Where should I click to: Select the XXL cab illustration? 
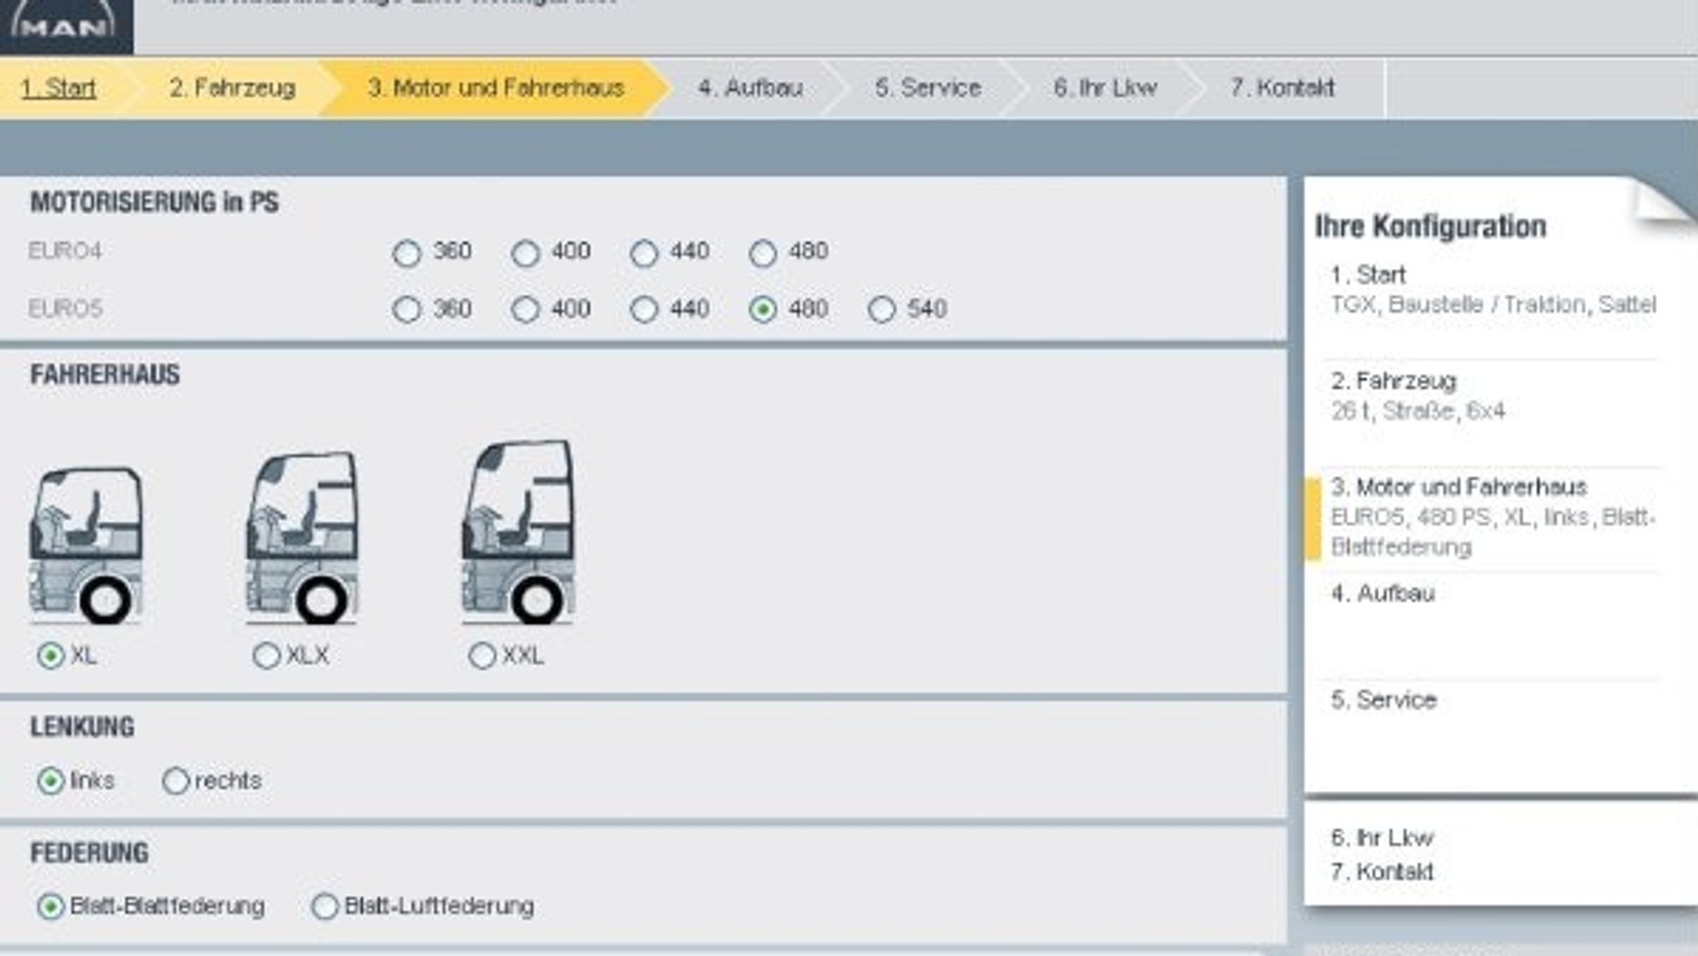click(517, 532)
